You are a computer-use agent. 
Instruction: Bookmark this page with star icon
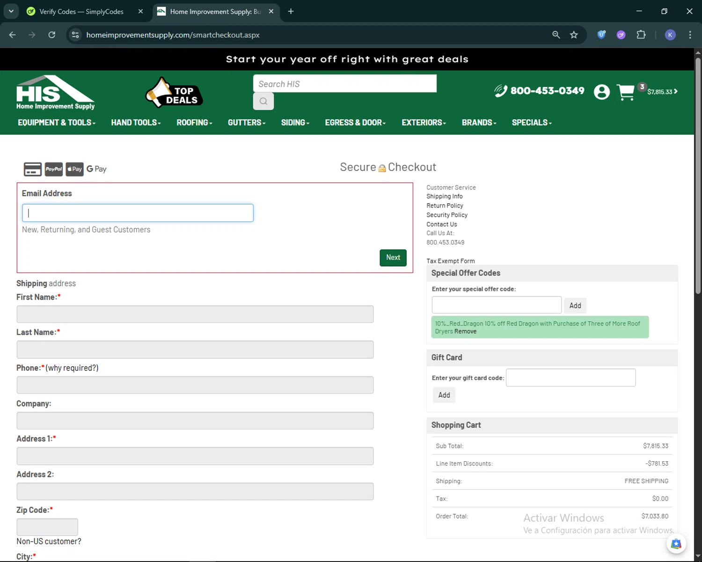(574, 35)
